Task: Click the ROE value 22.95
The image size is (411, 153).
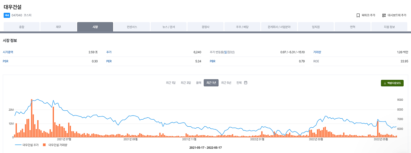Action: [404, 61]
